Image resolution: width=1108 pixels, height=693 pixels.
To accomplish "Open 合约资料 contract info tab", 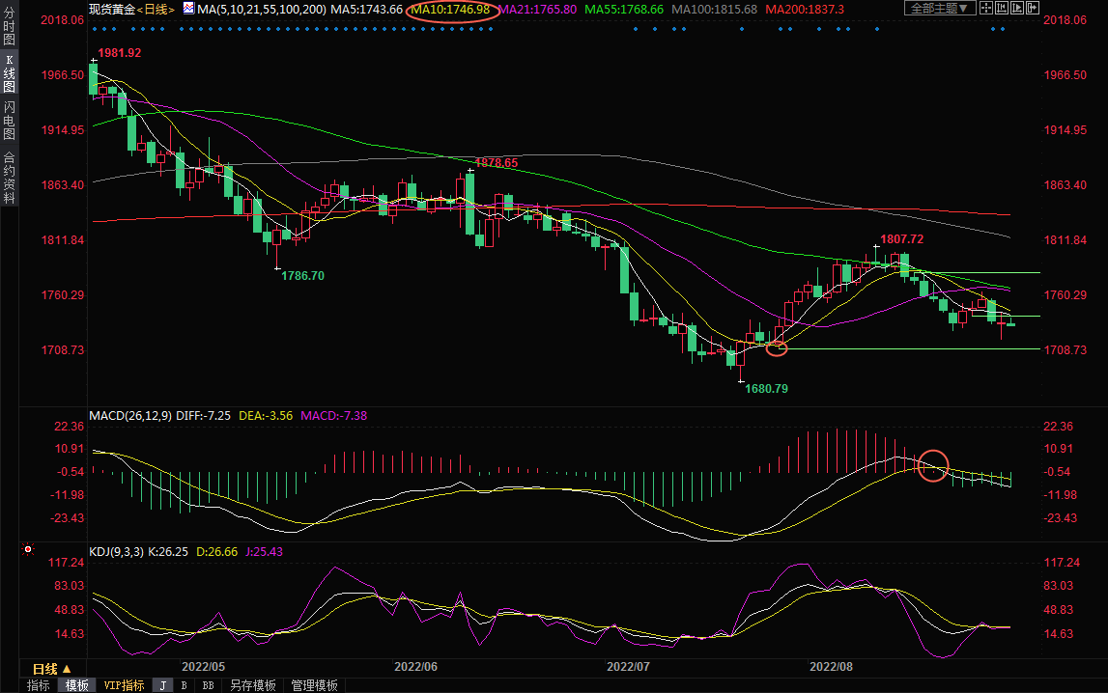I will pos(9,178).
